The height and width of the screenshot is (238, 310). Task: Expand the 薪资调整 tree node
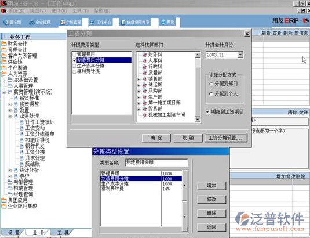point(10,104)
